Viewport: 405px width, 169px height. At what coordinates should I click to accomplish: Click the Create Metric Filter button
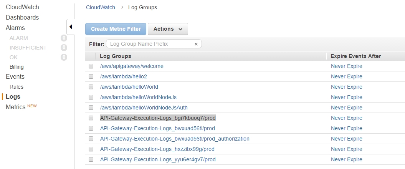coord(116,29)
